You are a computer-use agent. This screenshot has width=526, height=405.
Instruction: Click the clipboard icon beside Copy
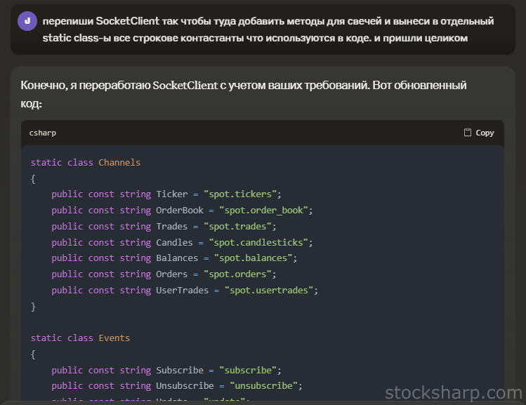[x=468, y=132]
